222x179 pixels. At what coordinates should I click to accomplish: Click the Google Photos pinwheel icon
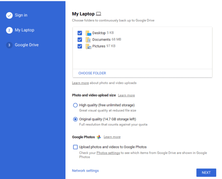pos(99,137)
